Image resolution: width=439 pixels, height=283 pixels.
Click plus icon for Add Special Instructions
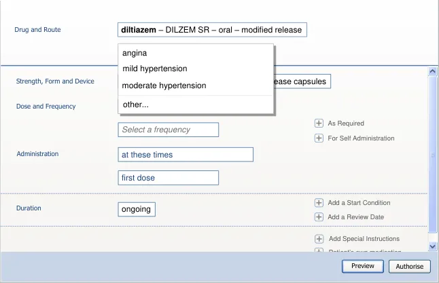coord(319,239)
